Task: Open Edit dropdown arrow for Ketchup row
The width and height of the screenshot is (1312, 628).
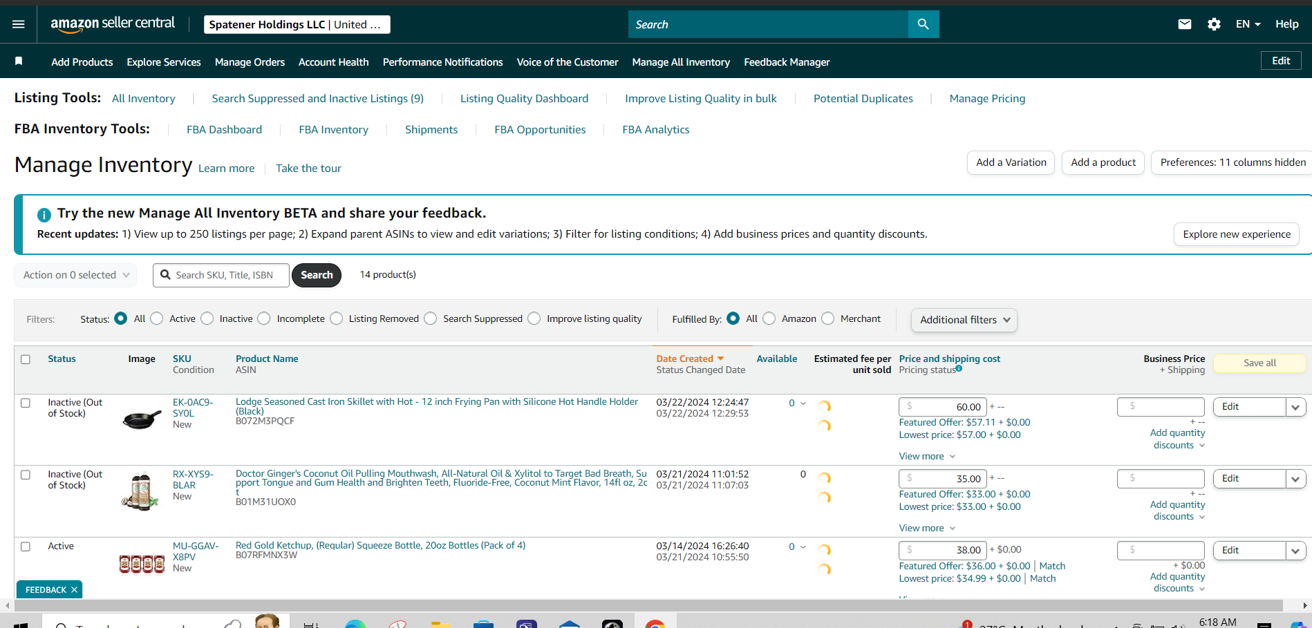Action: pyautogui.click(x=1295, y=551)
